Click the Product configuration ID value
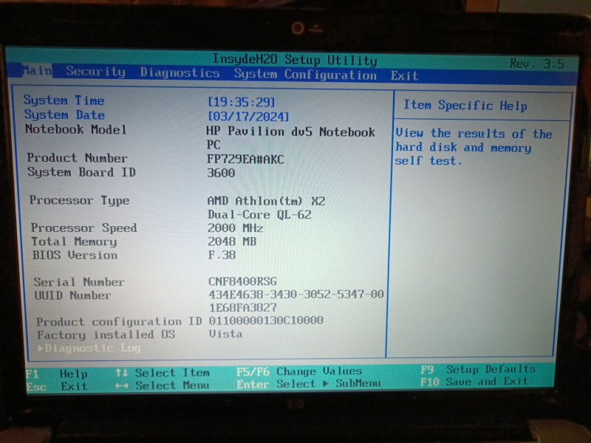Viewport: 591px width, 443px height. click(266, 320)
